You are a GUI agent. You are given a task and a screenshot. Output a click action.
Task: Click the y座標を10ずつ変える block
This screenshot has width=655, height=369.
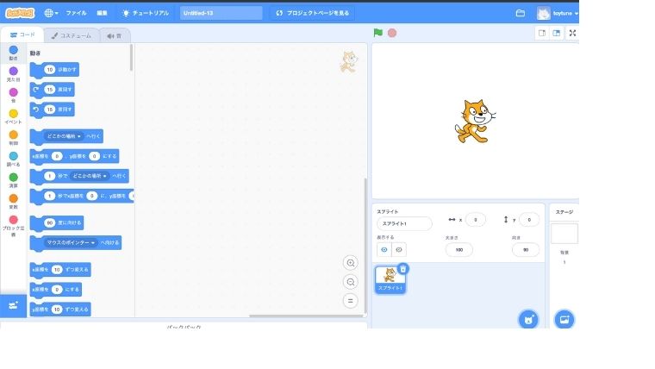(x=60, y=310)
